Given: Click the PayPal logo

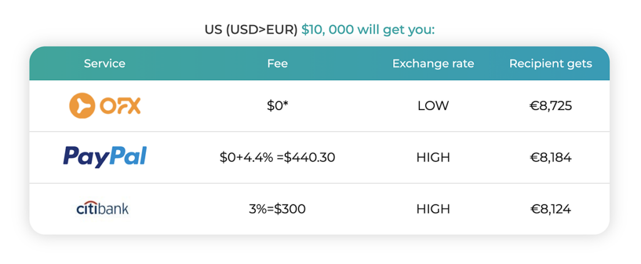Looking at the screenshot, I should (105, 157).
